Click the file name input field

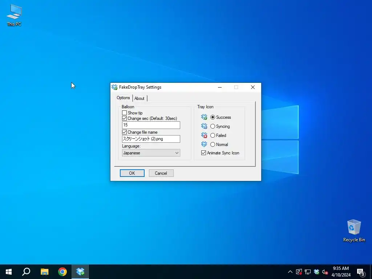(151, 139)
